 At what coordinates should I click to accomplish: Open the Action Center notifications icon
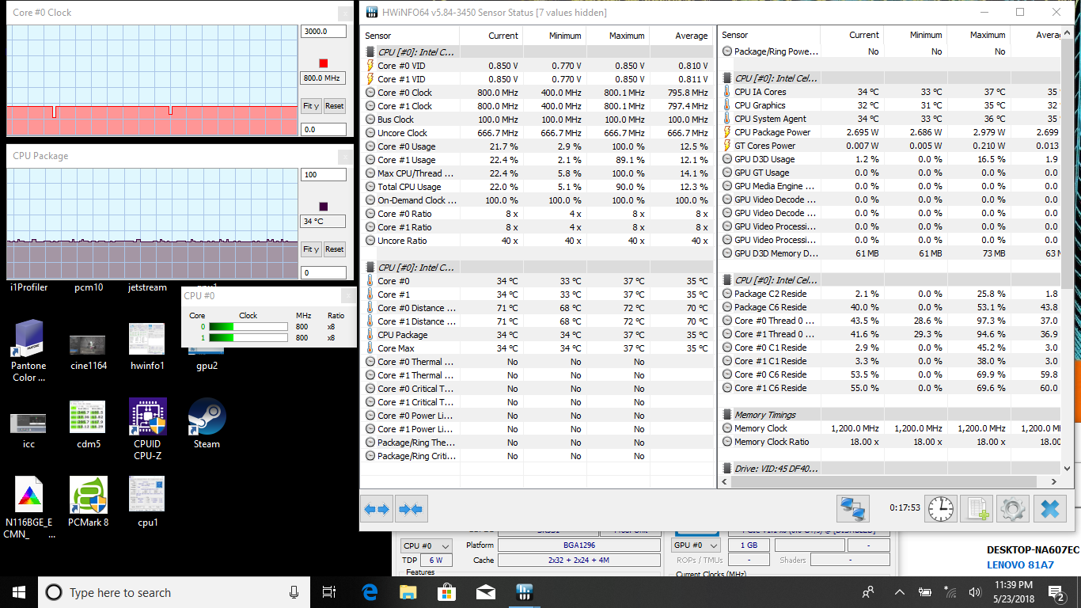point(1056,592)
